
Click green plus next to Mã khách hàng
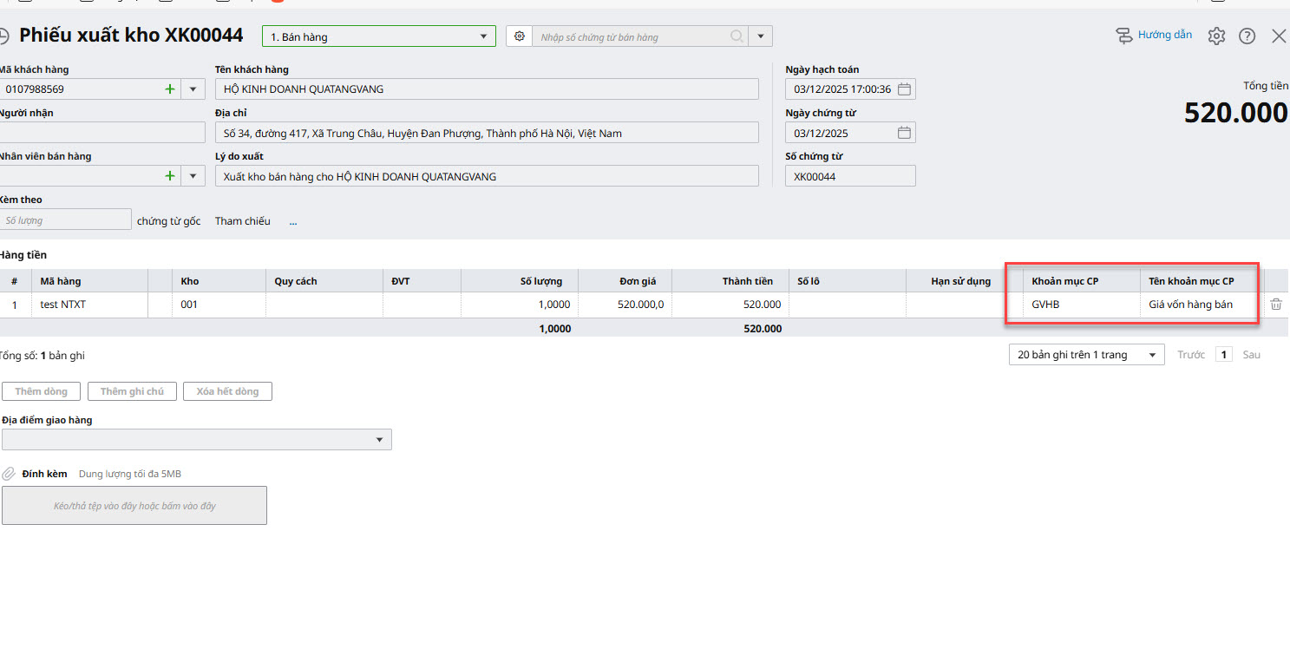coord(169,88)
